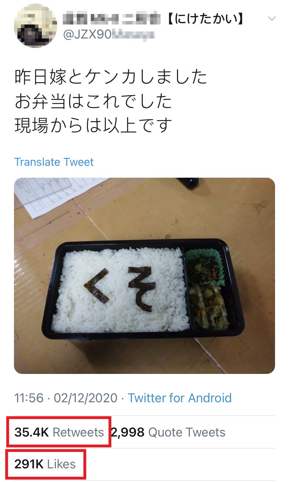Show the 291K Likes list
289x482 pixels.
tap(45, 464)
